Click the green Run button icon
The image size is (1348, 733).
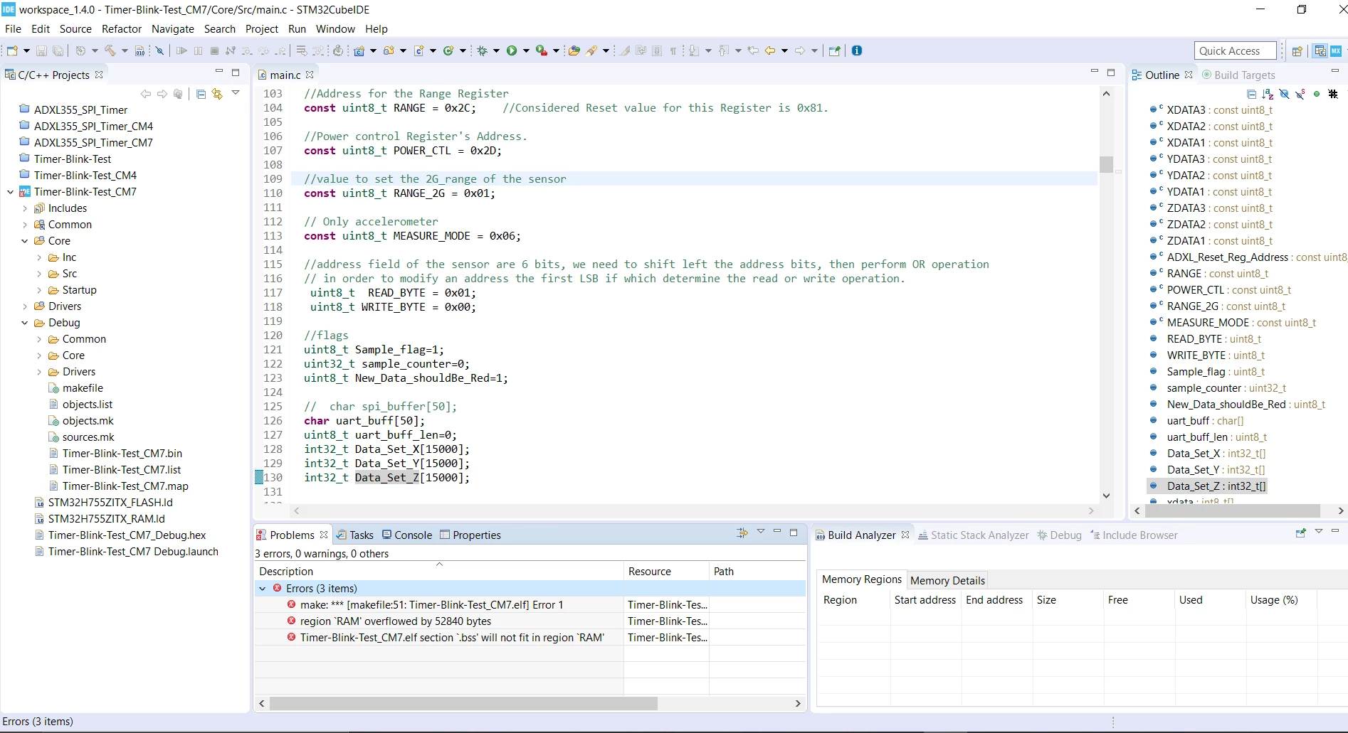coord(512,50)
